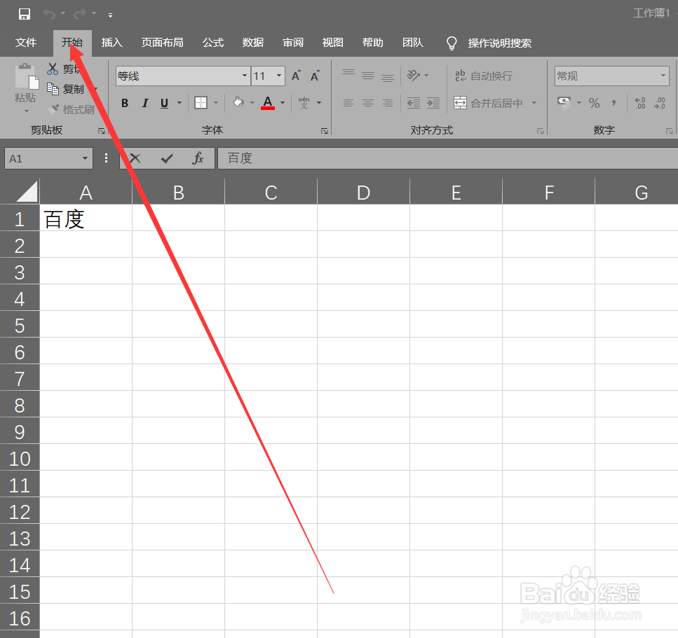Open the 对齐方式 dialog launcher
The height and width of the screenshot is (638, 678).
(541, 131)
